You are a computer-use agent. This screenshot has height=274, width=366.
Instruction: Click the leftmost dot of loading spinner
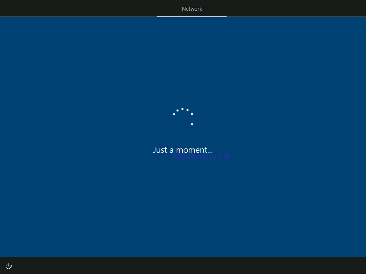click(174, 114)
